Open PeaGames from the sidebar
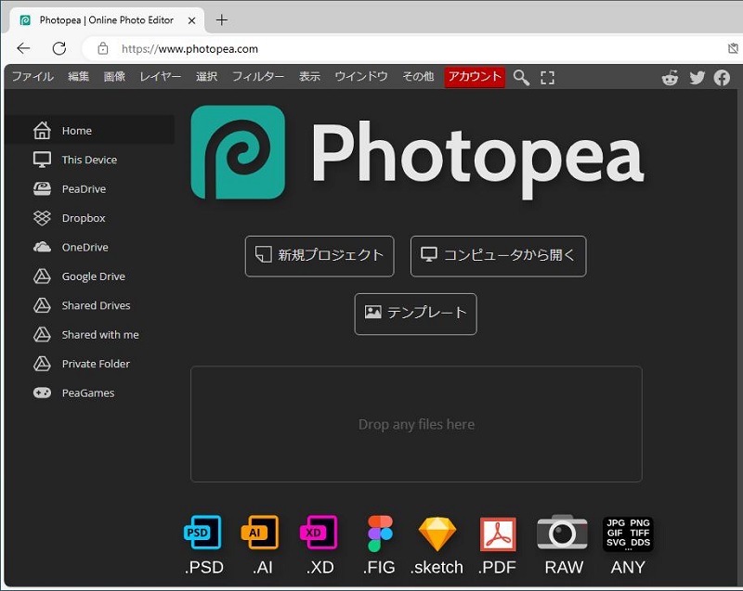Viewport: 743px width, 591px height. [89, 392]
